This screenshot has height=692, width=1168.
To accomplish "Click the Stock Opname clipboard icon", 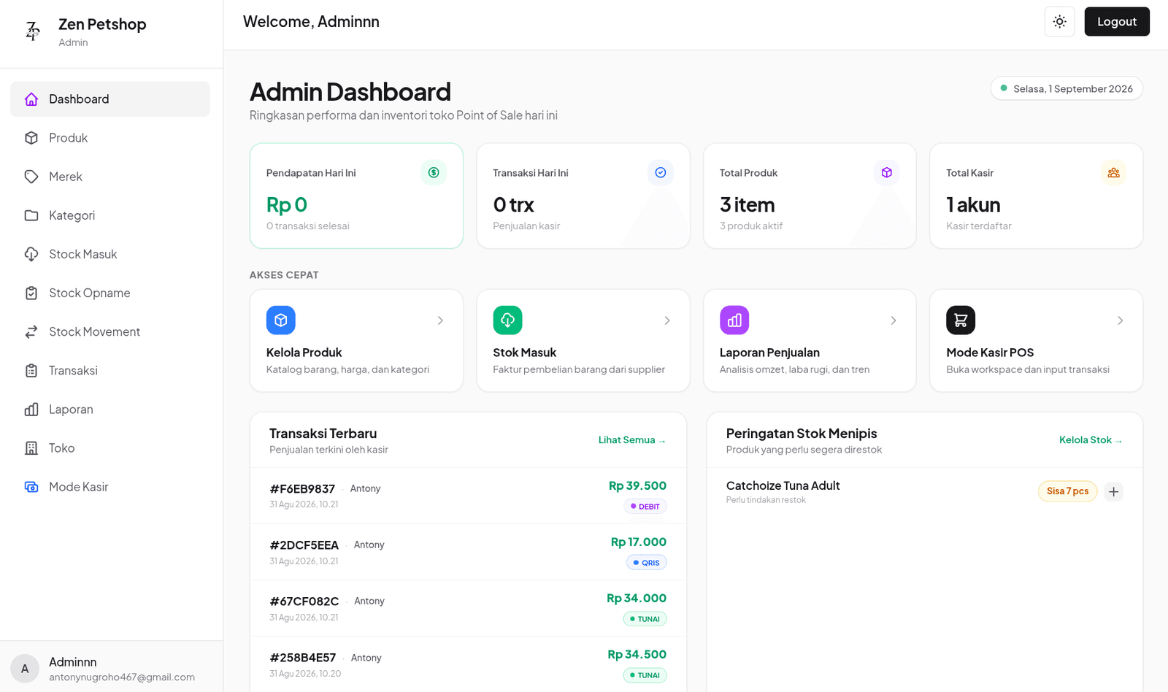I will [x=31, y=293].
